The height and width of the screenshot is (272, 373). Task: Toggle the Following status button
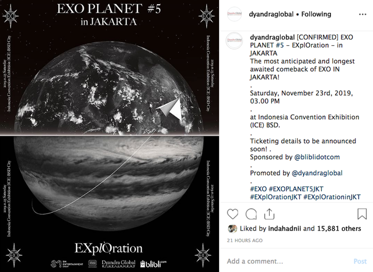[x=316, y=14]
